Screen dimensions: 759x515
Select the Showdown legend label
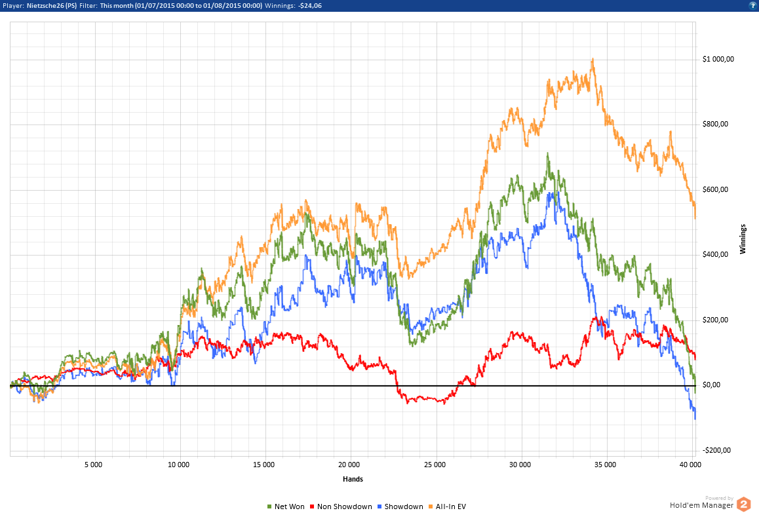[404, 506]
